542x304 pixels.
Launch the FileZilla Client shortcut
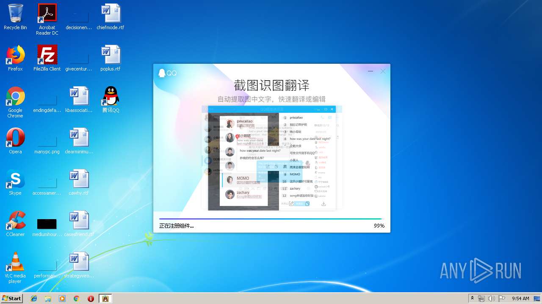(x=47, y=58)
